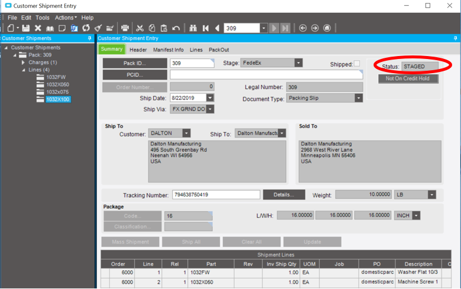Image resolution: width=461 pixels, height=289 pixels.
Task: Pin the Customer Shipments tree panel
Action: [90, 38]
